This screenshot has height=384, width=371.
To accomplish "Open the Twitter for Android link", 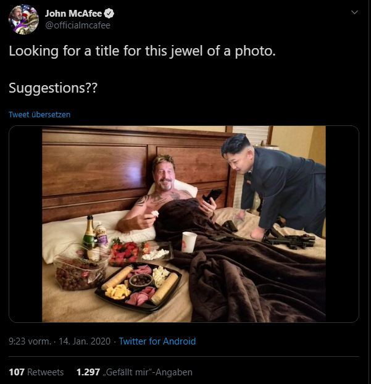I will (x=157, y=341).
